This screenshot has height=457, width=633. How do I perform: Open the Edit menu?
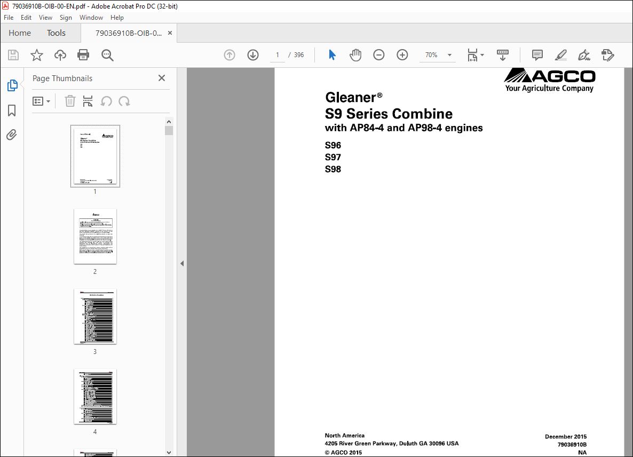(26, 18)
